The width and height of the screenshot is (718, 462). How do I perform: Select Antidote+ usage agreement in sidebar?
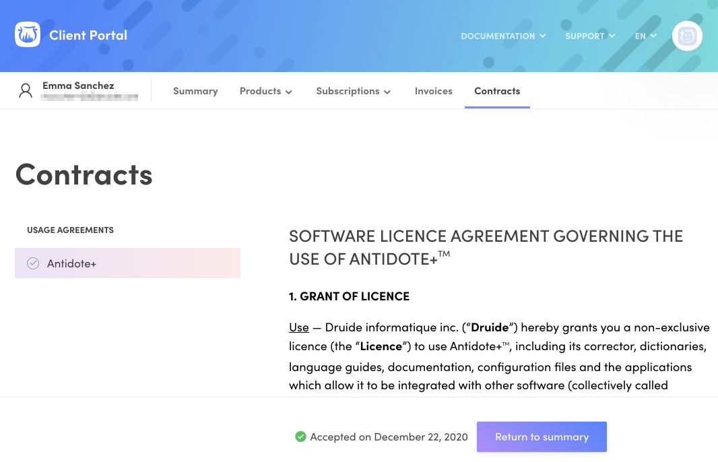point(127,263)
